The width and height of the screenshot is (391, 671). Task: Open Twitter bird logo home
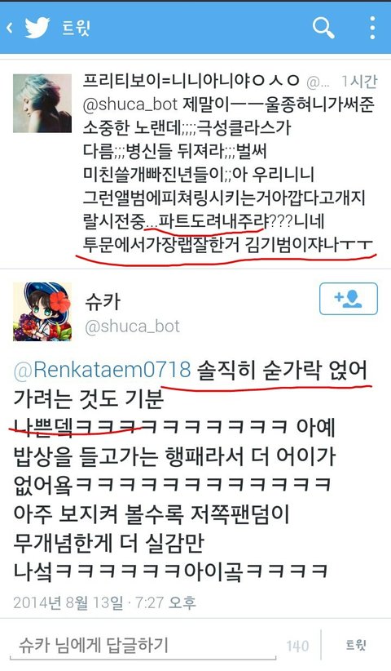(x=38, y=27)
